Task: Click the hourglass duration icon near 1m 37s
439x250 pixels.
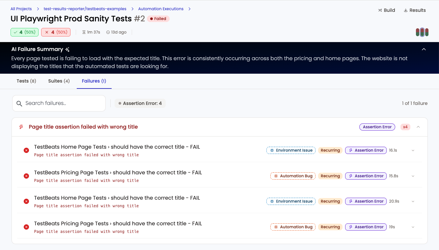Action: click(84, 32)
